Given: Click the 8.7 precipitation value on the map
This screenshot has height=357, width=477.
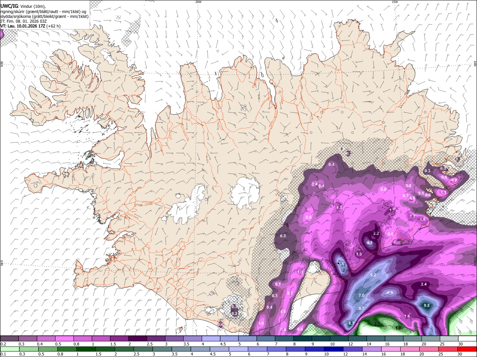Looking at the screenshot, I should pyautogui.click(x=351, y=324).
